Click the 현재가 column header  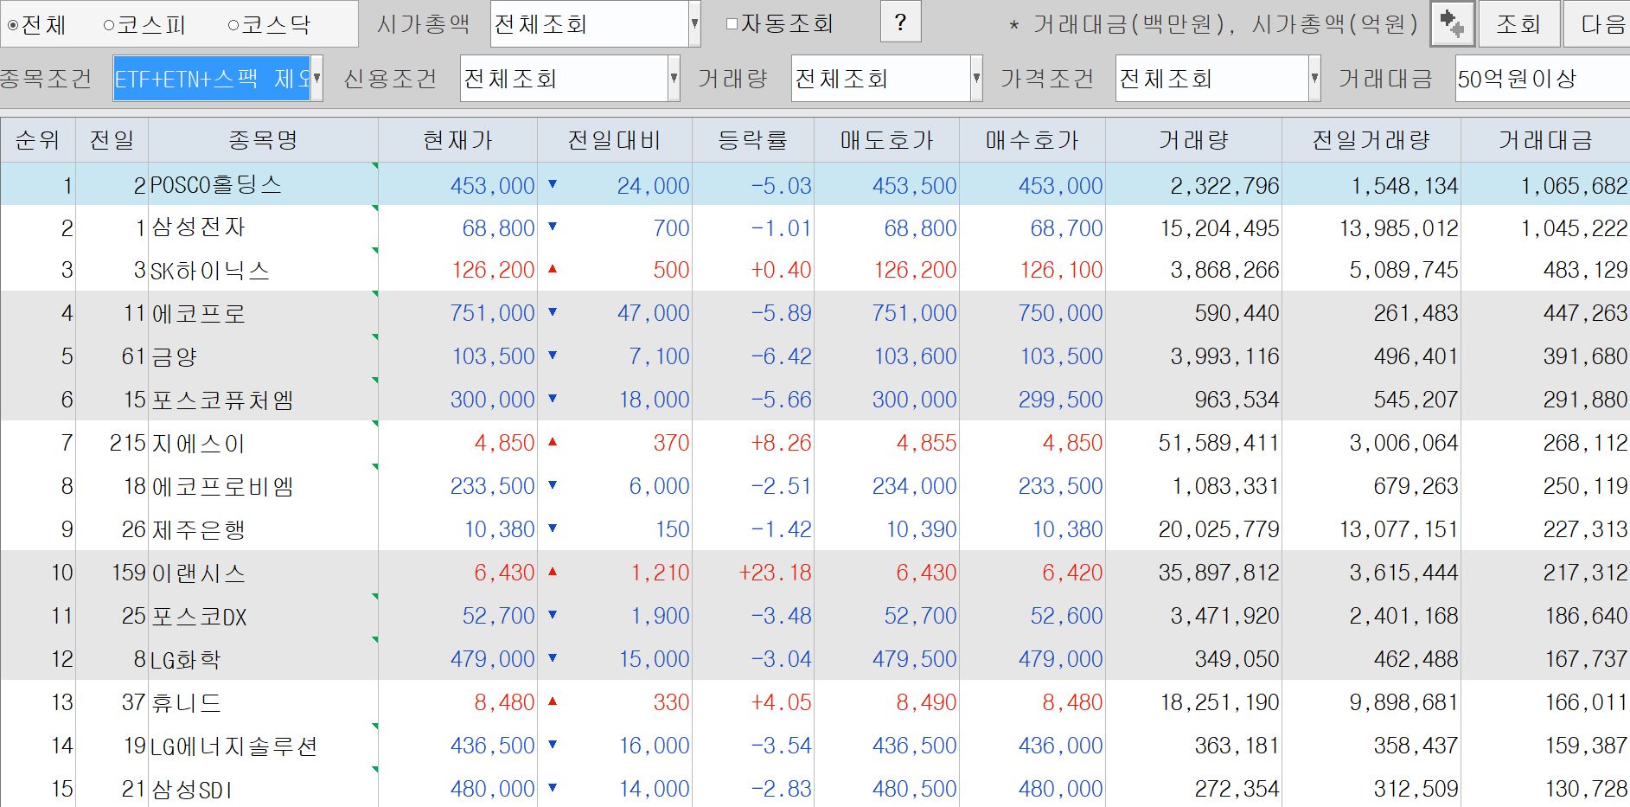coord(458,139)
